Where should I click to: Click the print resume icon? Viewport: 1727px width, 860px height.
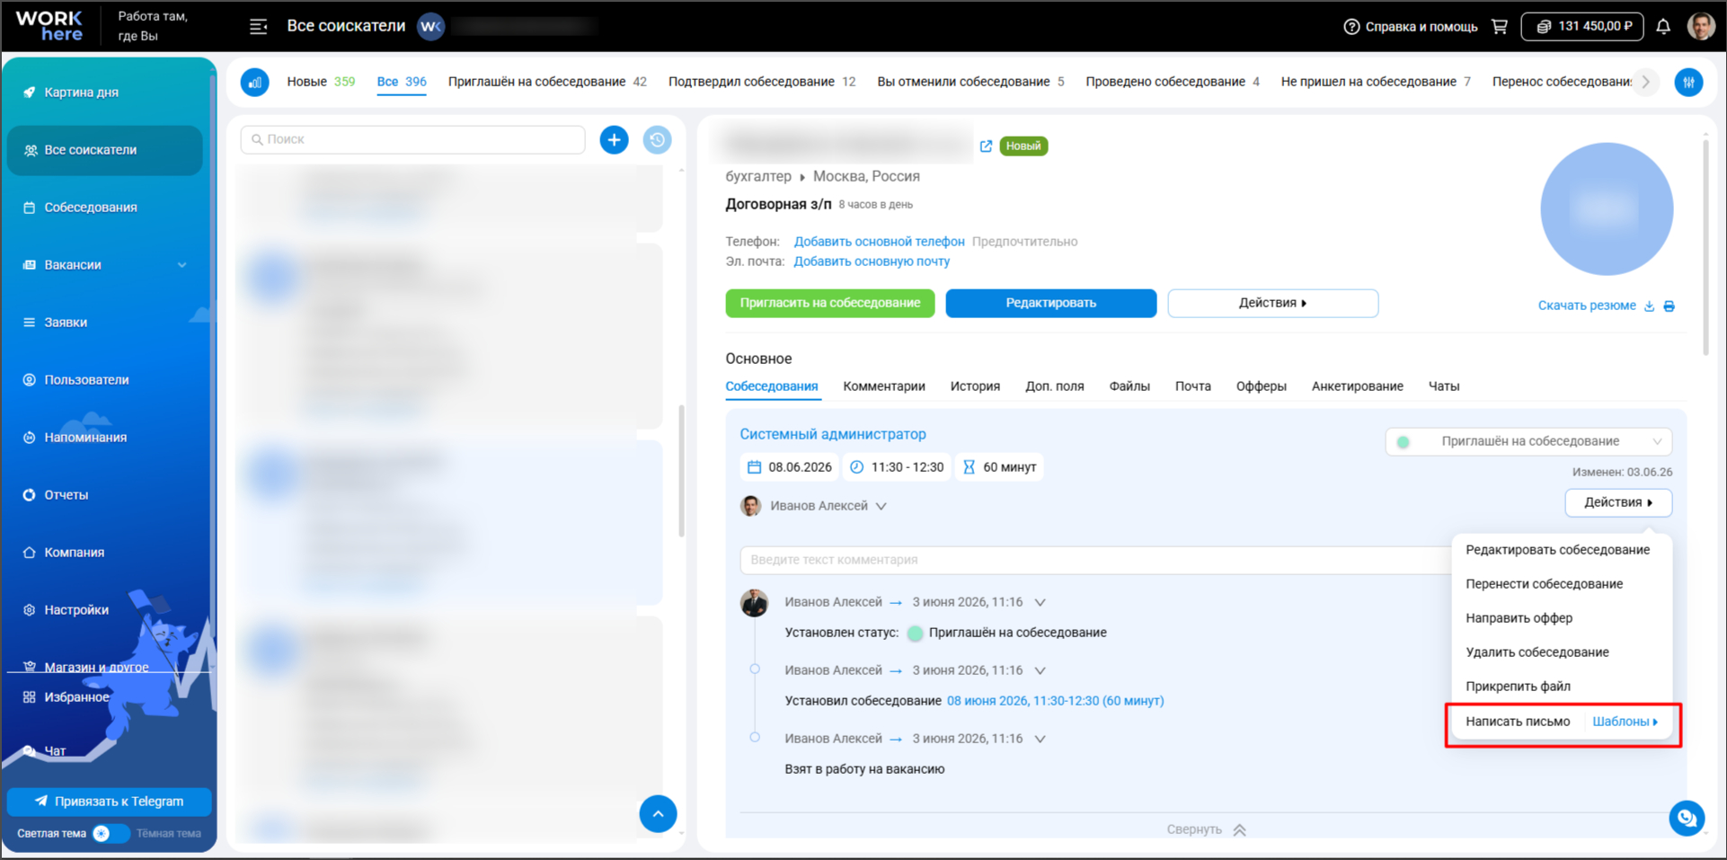(1669, 306)
